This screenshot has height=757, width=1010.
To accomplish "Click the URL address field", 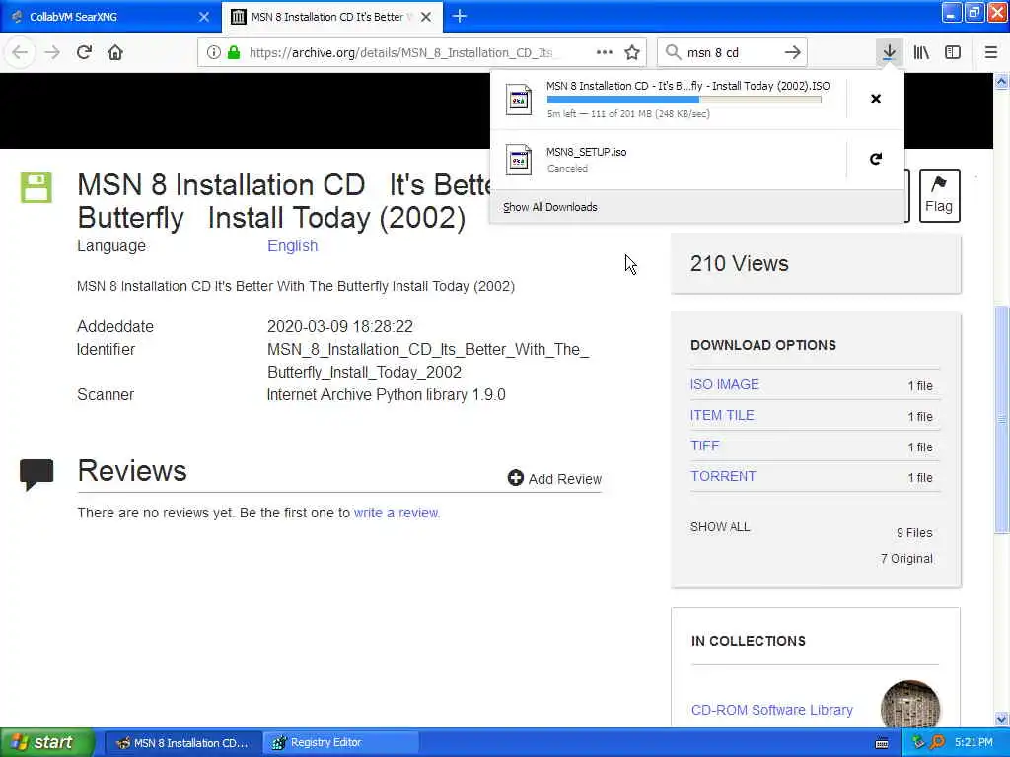I will tap(399, 52).
